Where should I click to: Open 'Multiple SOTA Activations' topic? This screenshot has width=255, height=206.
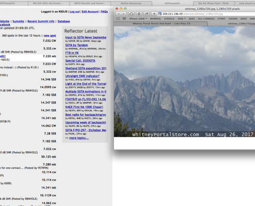(x=86, y=92)
